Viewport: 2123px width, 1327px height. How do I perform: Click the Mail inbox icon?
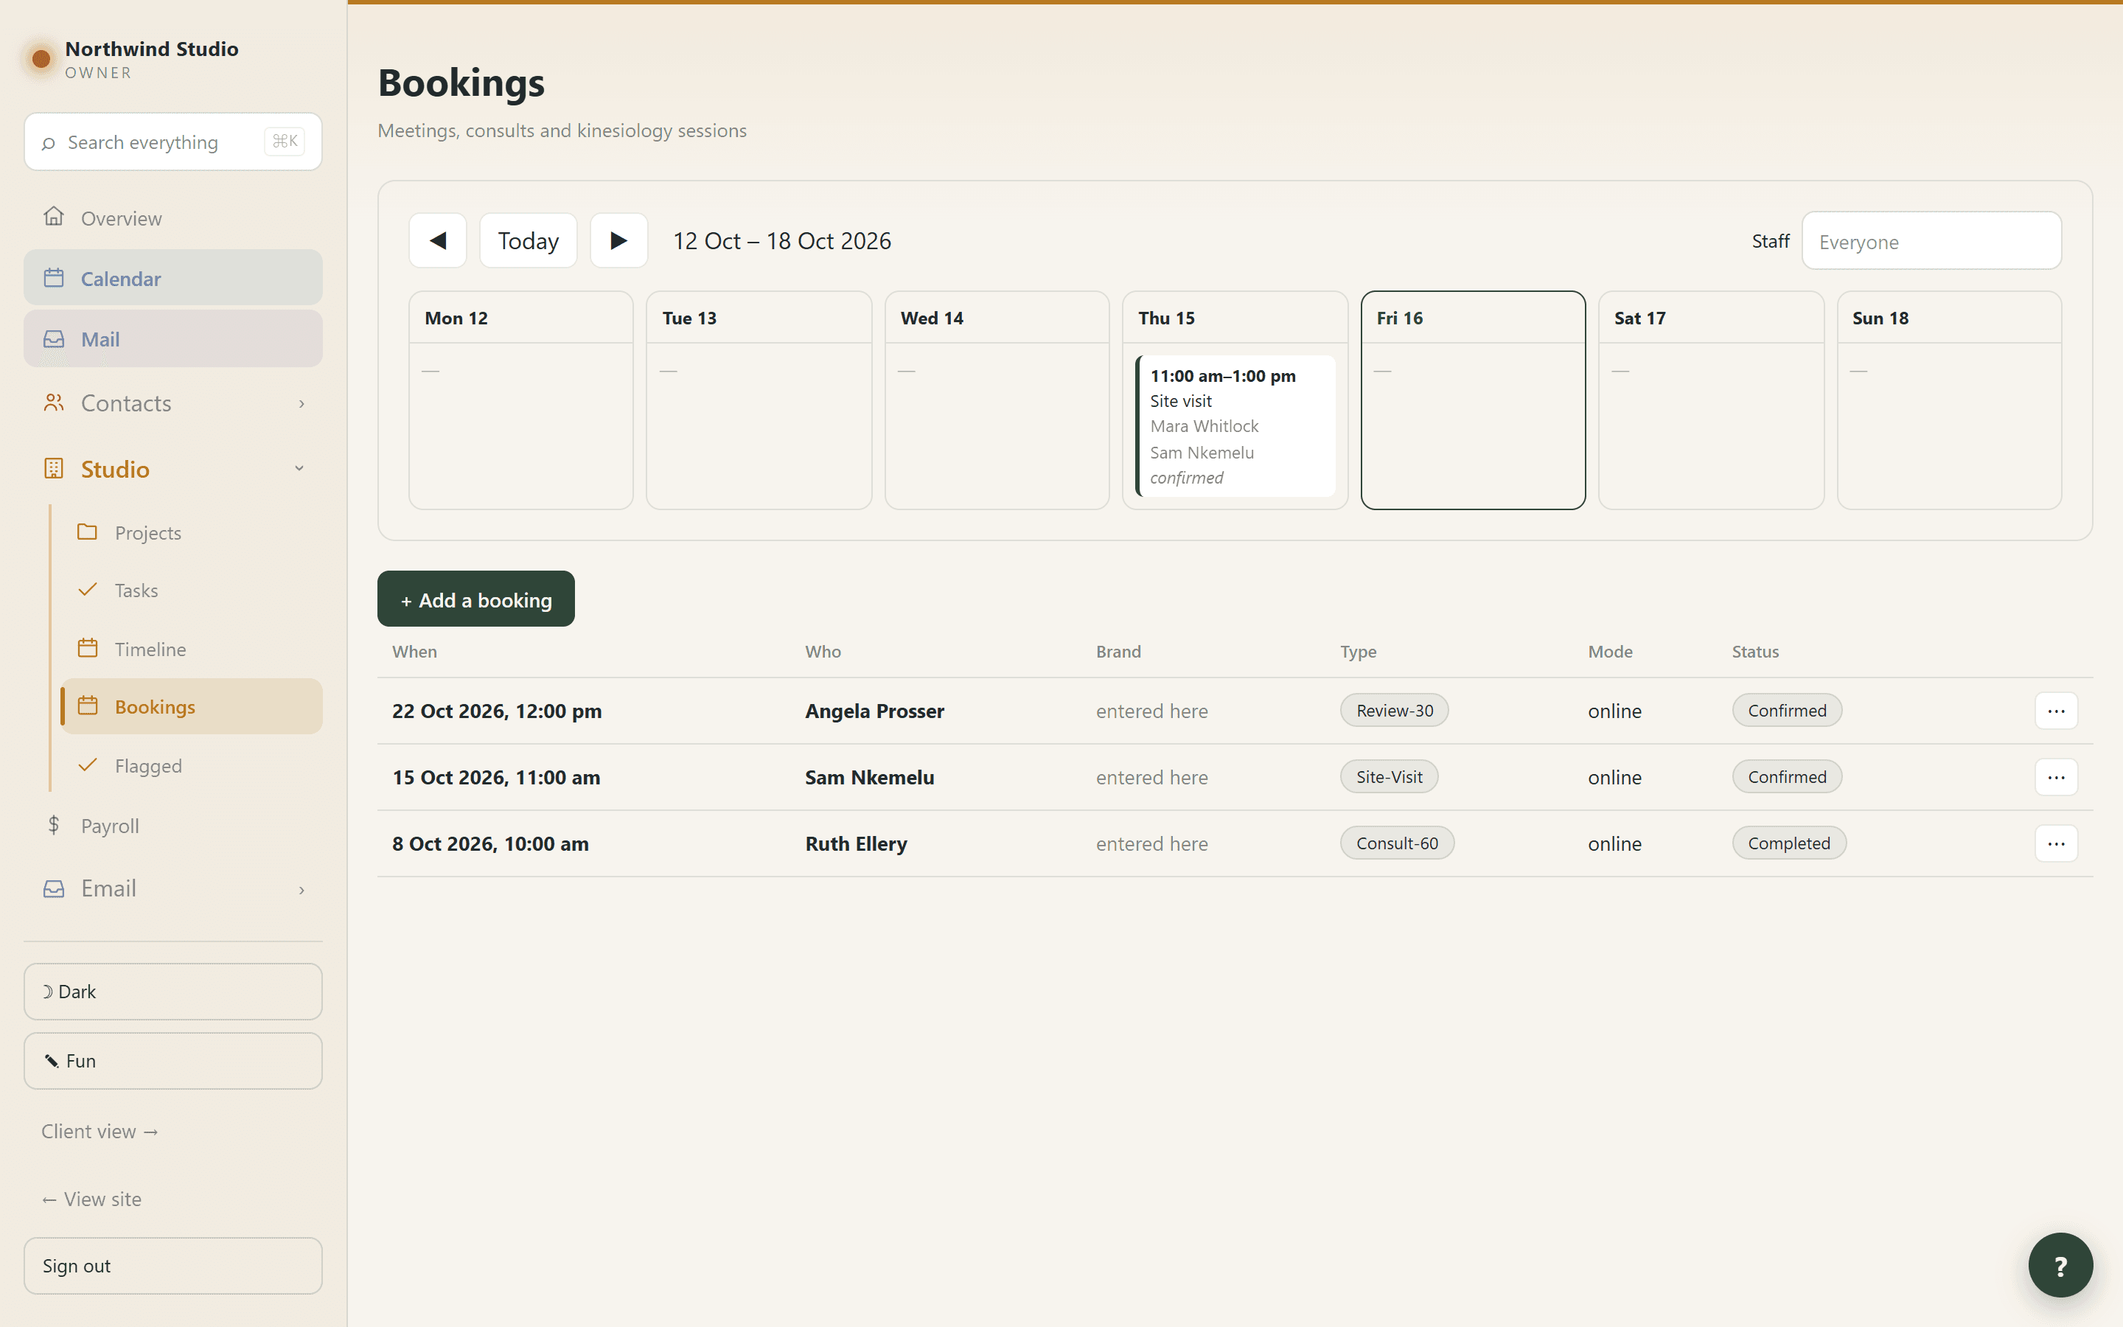pyautogui.click(x=54, y=339)
